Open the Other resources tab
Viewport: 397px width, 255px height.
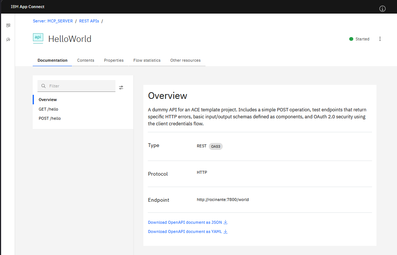click(185, 60)
